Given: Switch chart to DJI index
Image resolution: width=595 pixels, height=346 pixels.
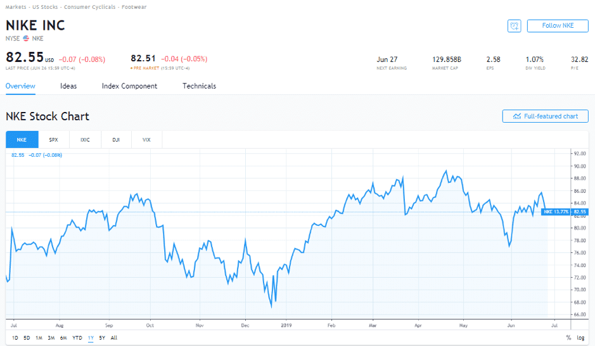Looking at the screenshot, I should 116,140.
